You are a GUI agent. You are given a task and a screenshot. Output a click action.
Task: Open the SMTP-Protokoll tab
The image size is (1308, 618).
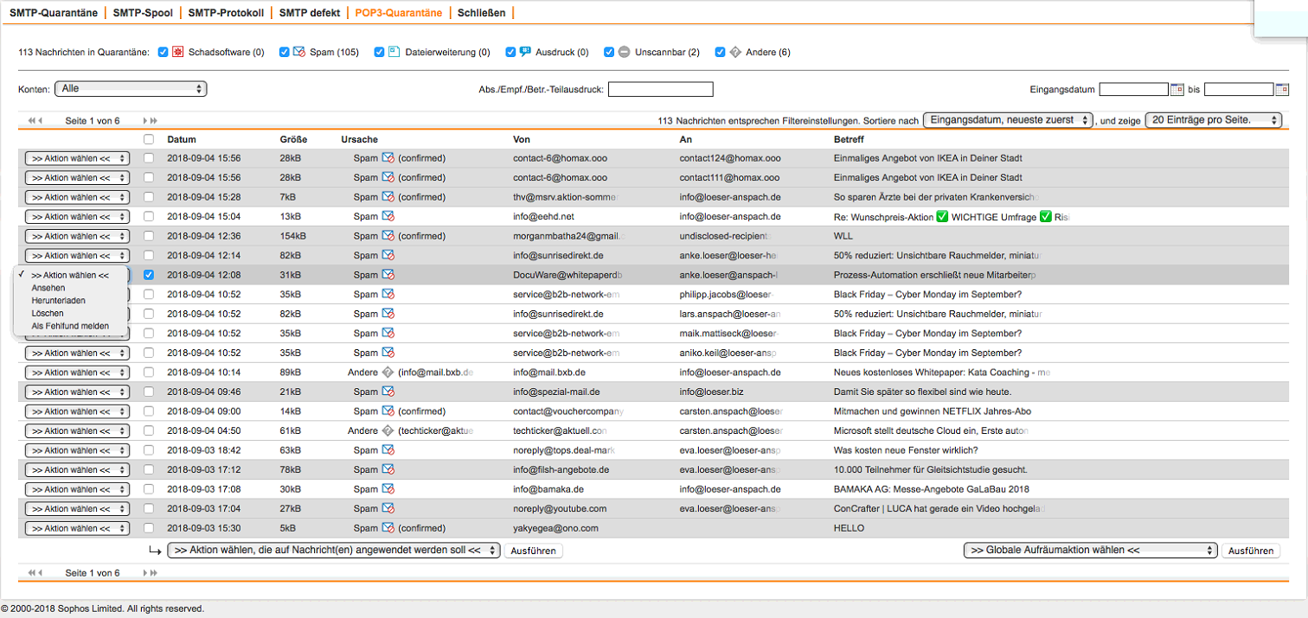pos(225,13)
